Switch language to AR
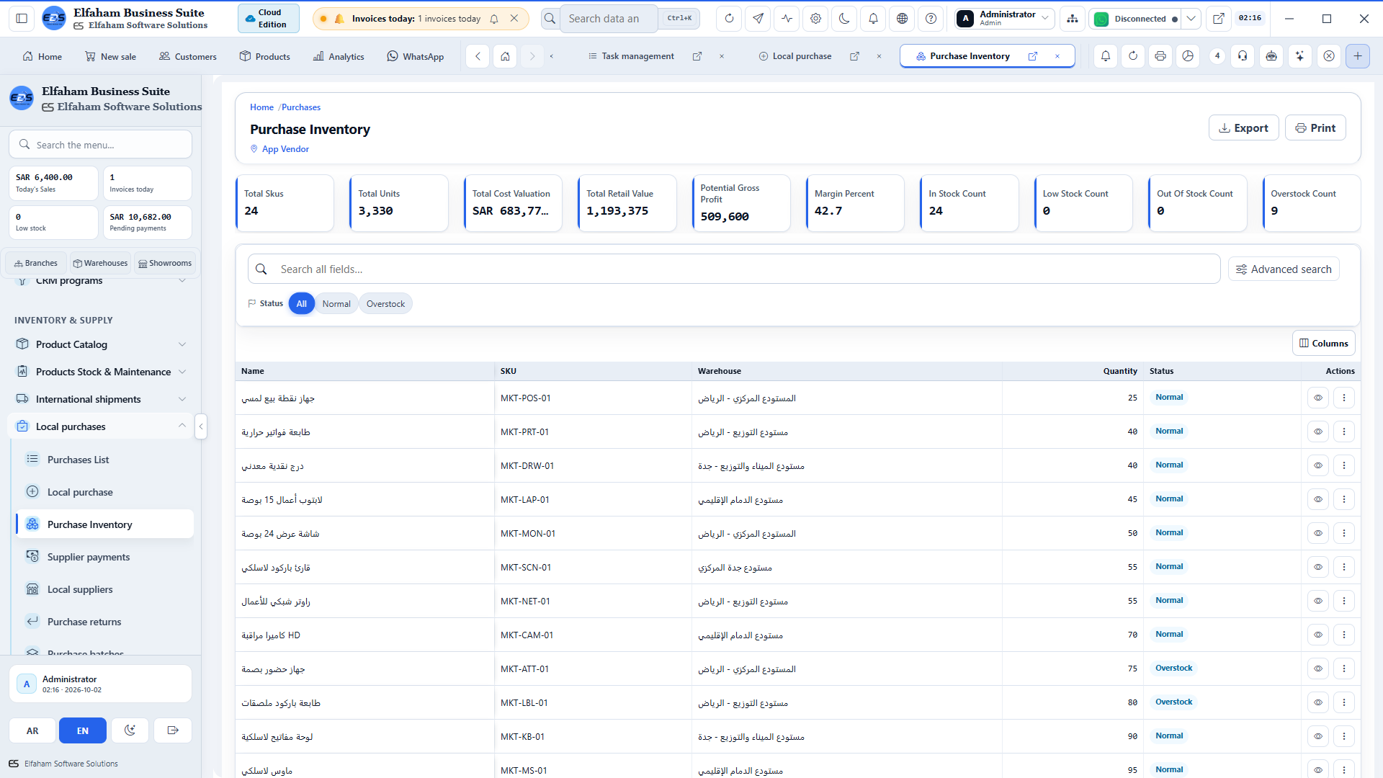1383x778 pixels. tap(32, 730)
